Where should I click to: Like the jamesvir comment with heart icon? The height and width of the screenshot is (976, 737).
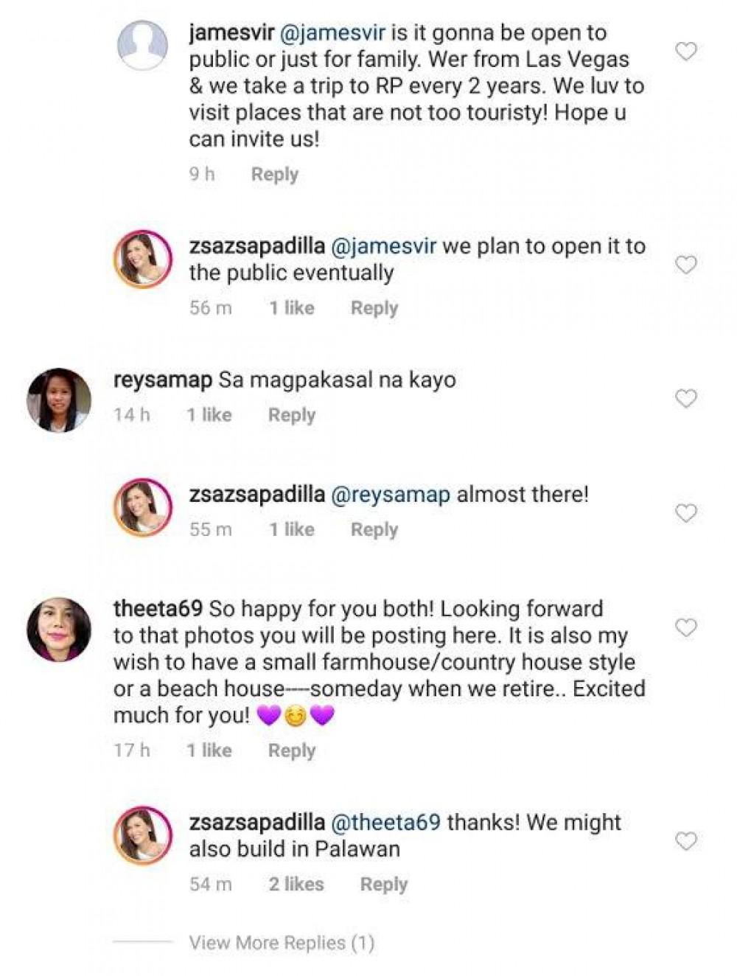click(x=686, y=52)
